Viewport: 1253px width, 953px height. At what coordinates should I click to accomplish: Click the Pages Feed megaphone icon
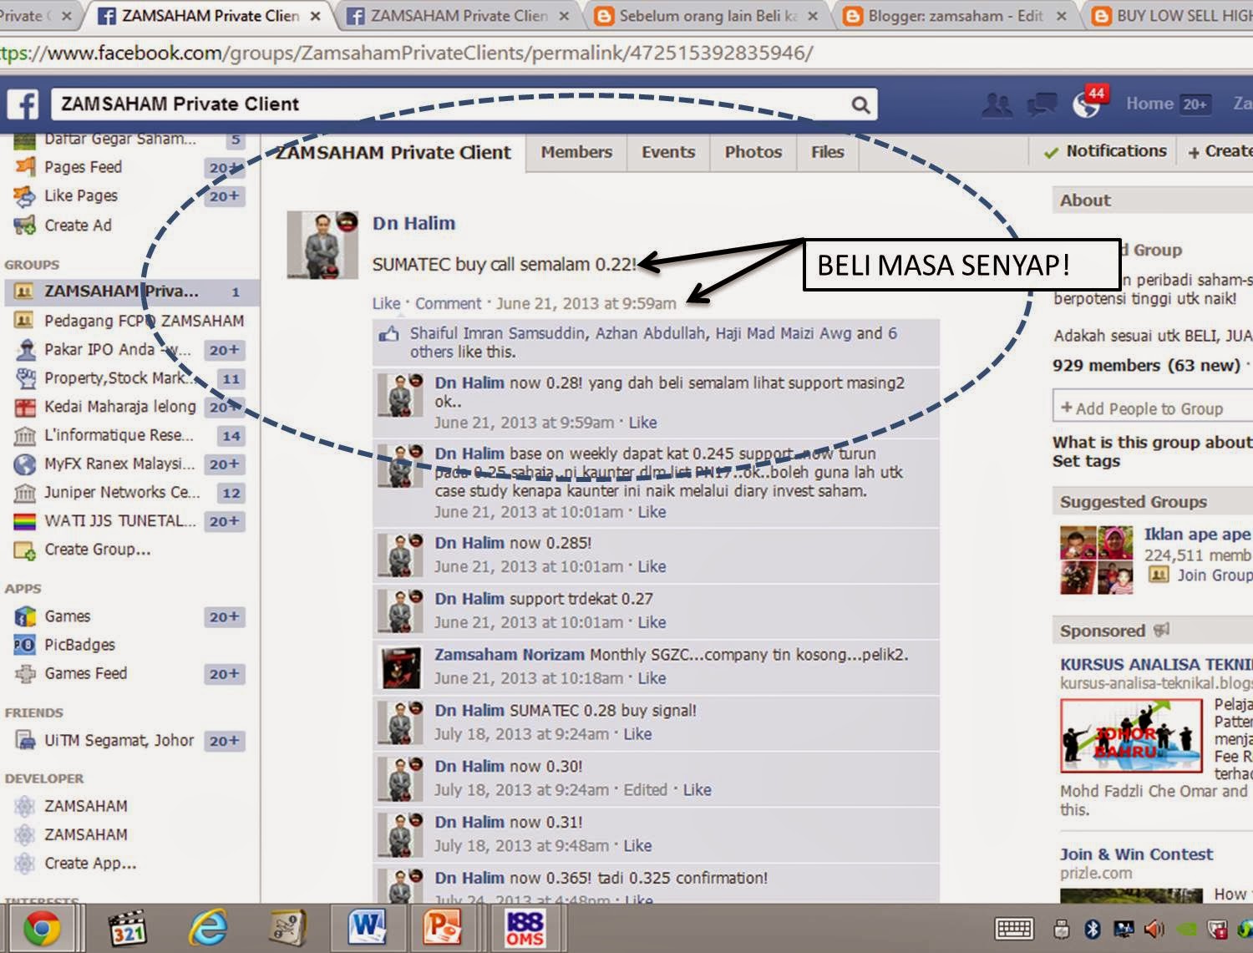25,167
